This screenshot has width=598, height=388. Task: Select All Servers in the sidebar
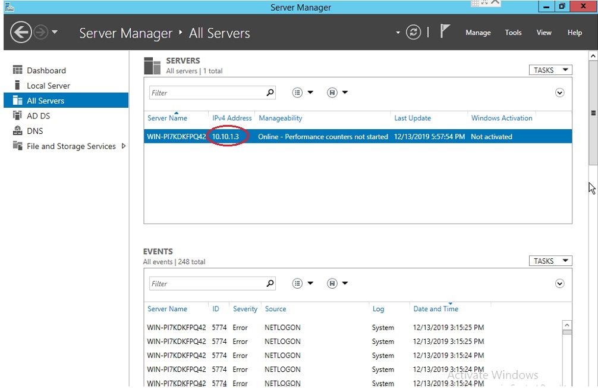click(66, 101)
